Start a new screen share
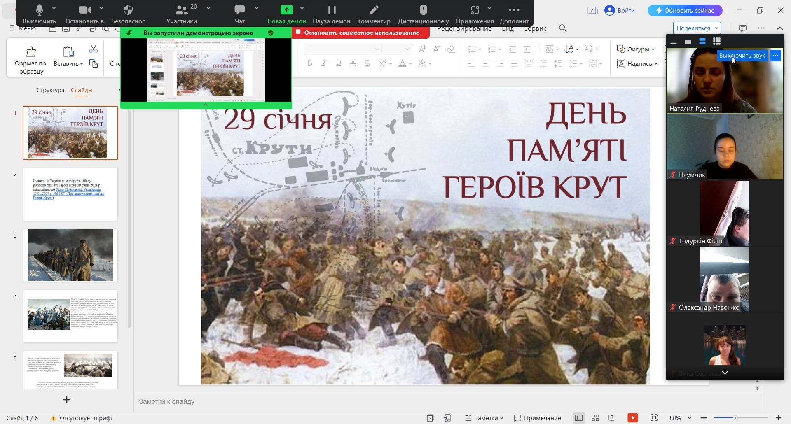This screenshot has width=791, height=424. [286, 14]
